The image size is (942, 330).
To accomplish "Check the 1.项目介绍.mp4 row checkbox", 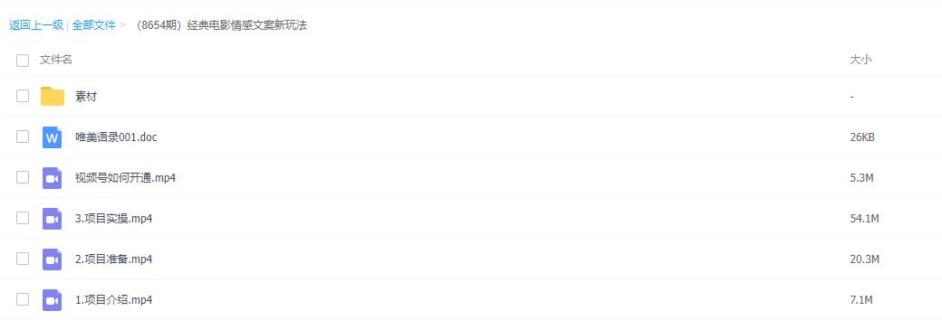I will click(23, 299).
